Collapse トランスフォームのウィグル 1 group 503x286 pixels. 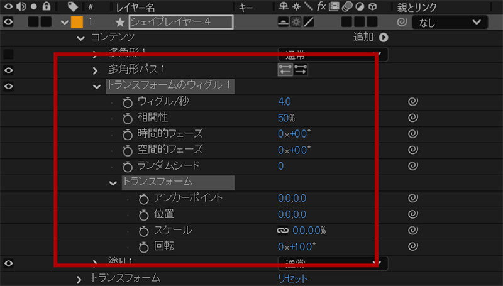point(97,87)
